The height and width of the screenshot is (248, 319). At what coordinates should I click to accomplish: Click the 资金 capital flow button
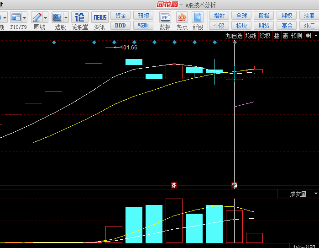click(x=120, y=16)
